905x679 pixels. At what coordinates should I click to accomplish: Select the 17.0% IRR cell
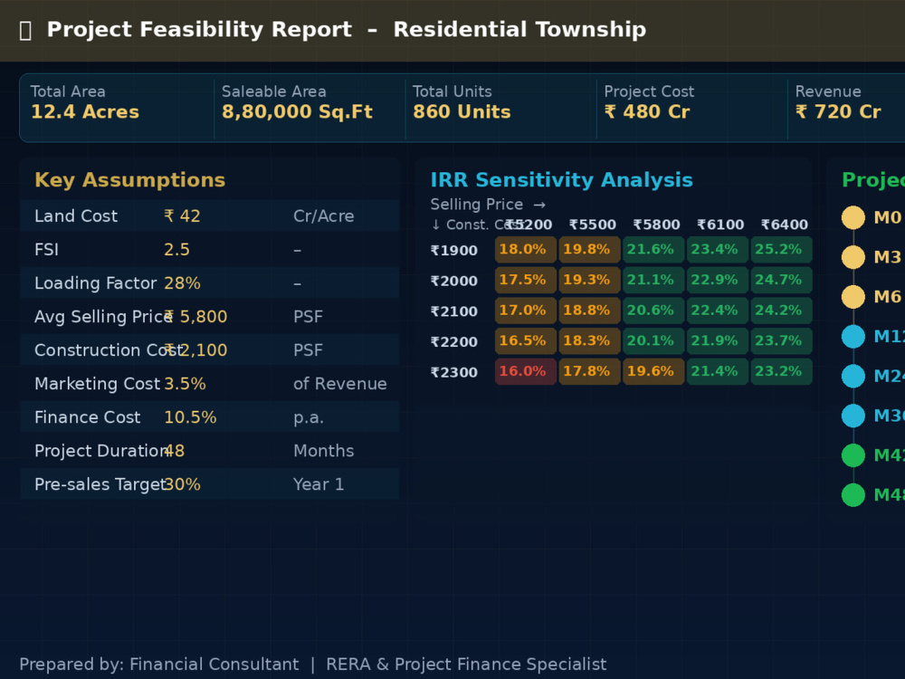(x=526, y=311)
